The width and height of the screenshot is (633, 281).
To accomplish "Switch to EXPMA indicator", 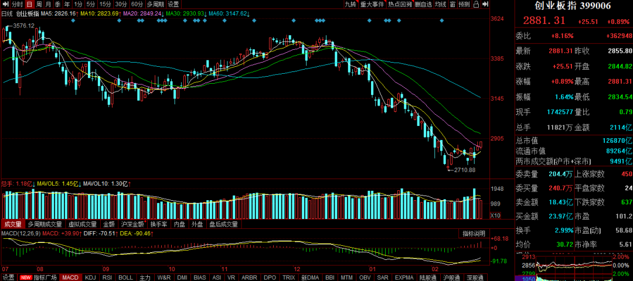I will click(x=404, y=277).
